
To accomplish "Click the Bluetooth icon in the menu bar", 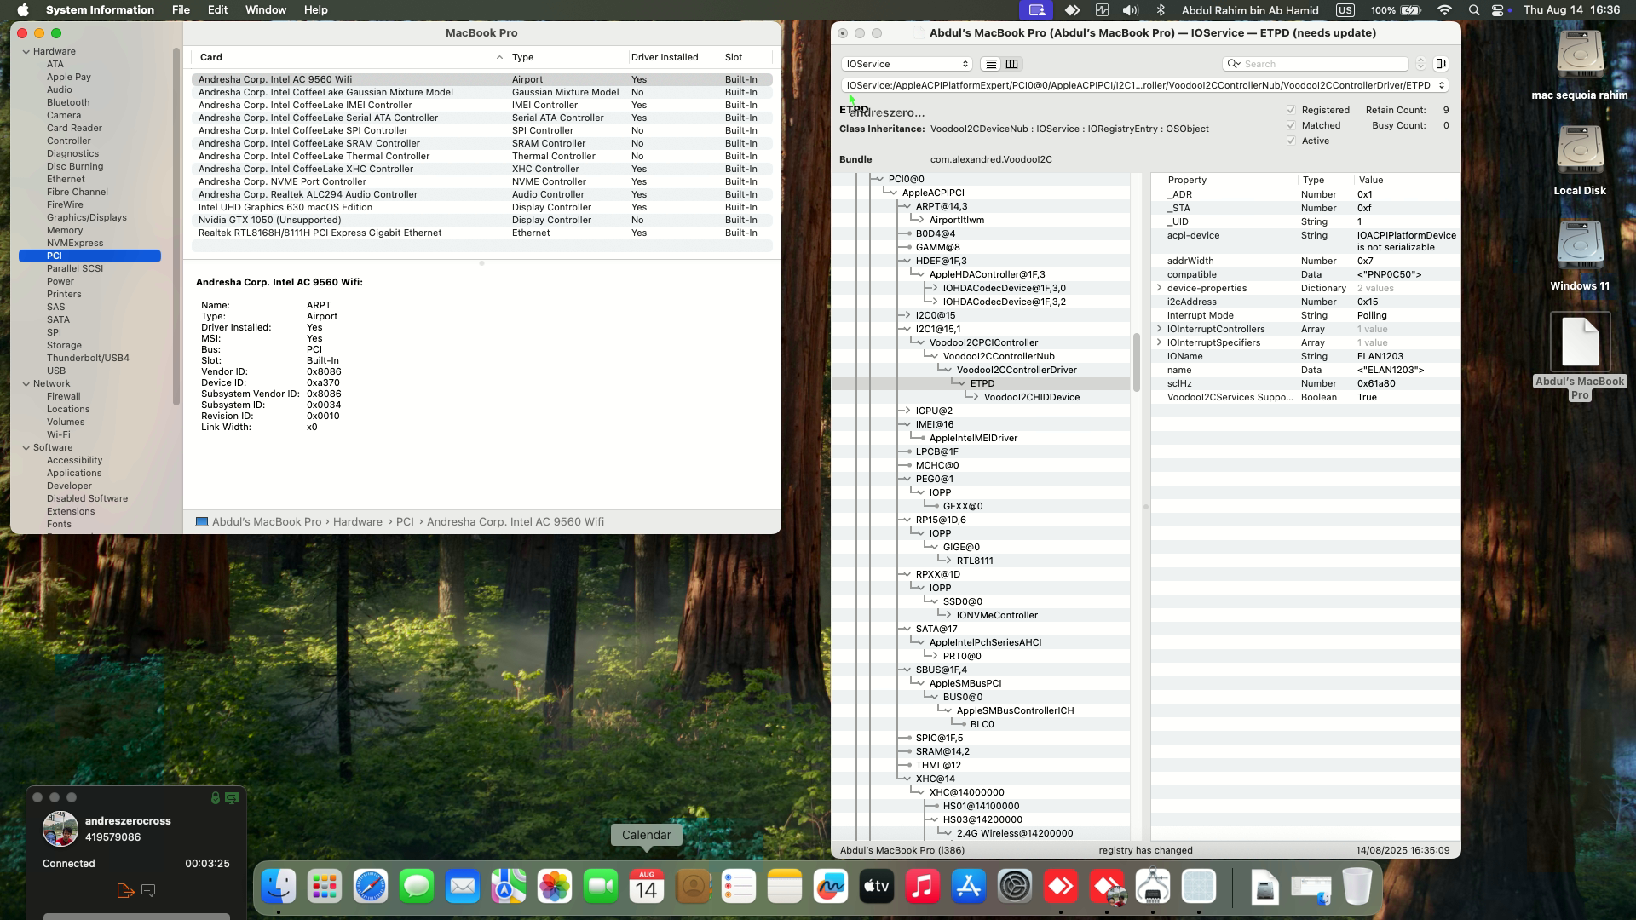I will coord(1160,10).
